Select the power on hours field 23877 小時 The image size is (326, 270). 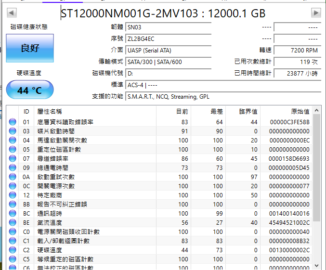[x=298, y=74]
